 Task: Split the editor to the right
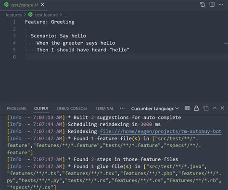pos(212,4)
